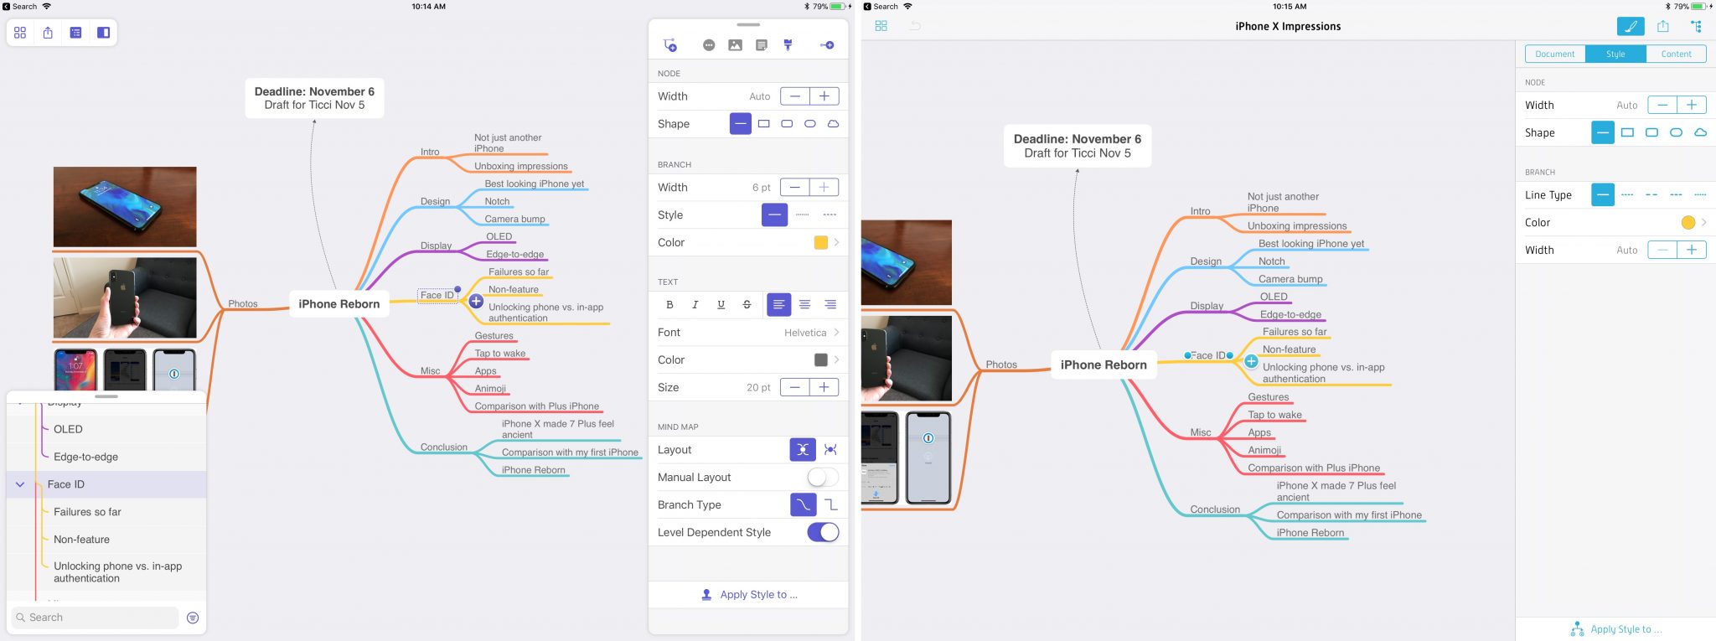
Task: Select Edge-to-edge row in outline panel
Action: [106, 457]
